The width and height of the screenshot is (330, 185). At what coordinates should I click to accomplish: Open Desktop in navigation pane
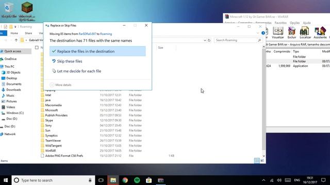(11, 78)
